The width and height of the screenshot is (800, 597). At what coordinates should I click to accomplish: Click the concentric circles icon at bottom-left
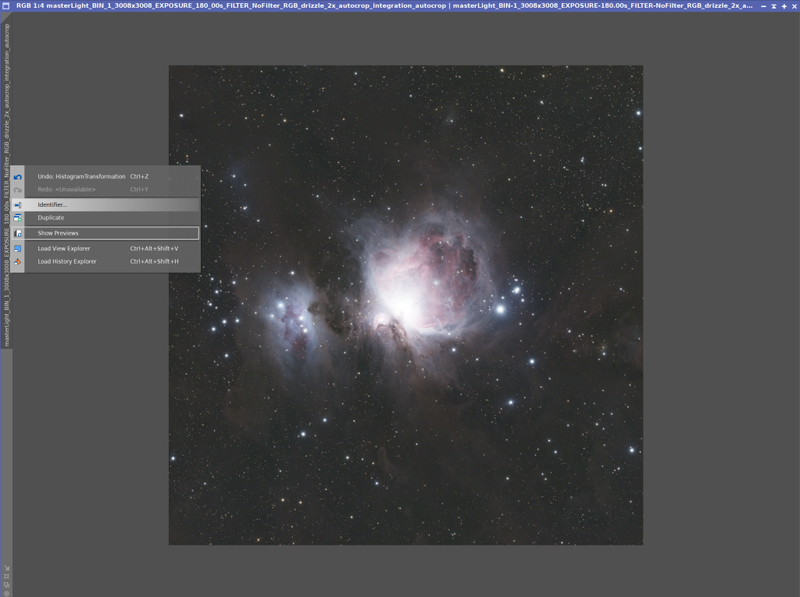point(6,592)
